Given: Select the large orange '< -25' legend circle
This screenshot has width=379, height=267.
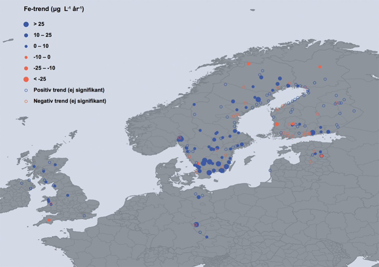Looking at the screenshot, I should coord(26,79).
